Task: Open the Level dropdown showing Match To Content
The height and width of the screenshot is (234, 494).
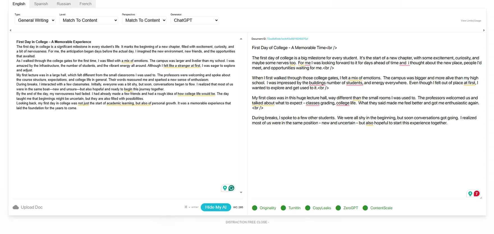Action: click(x=89, y=20)
